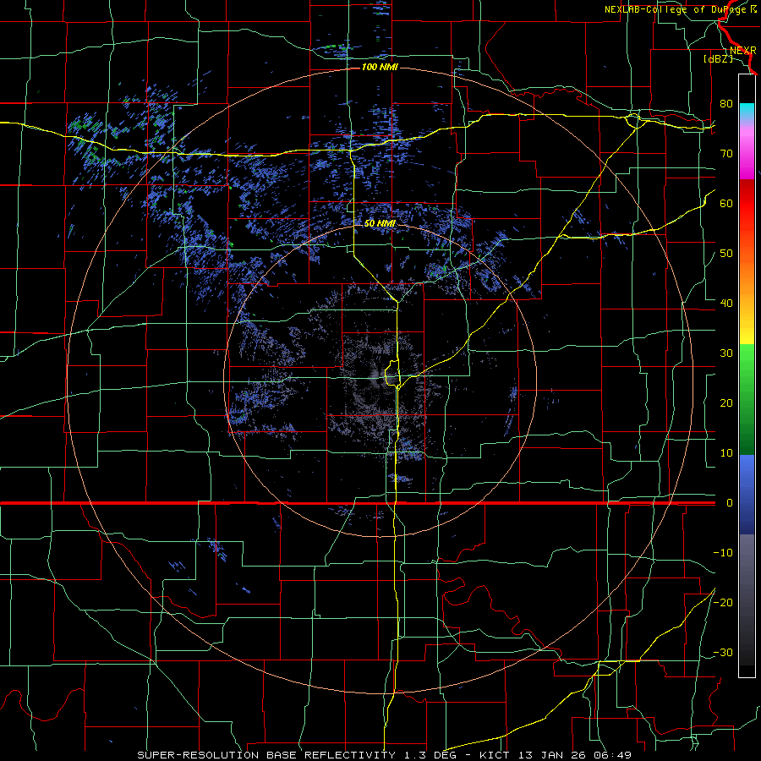761x761 pixels.
Task: Click the cyan segment of the color bar
Action: point(747,112)
